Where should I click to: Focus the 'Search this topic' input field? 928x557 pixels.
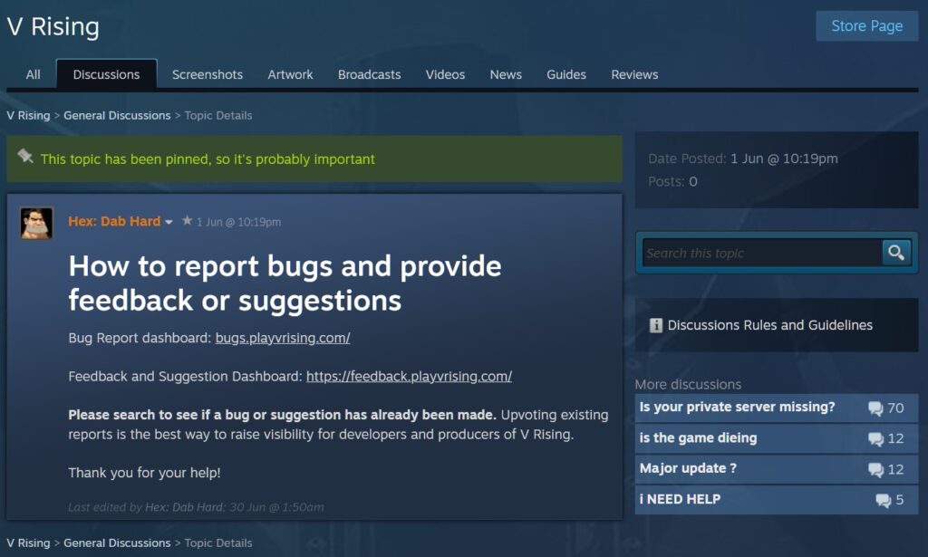(762, 253)
